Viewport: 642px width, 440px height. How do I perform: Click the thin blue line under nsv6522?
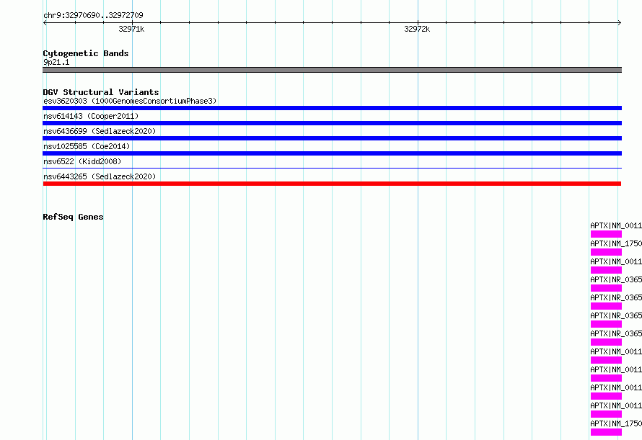pos(332,168)
